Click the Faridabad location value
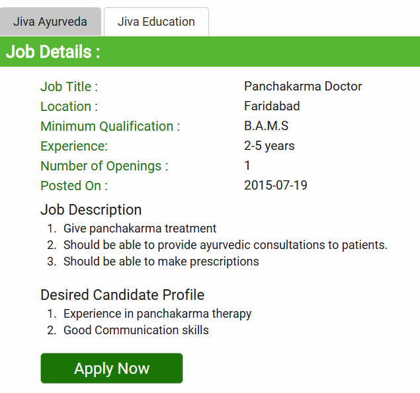The width and height of the screenshot is (420, 393). [x=272, y=106]
